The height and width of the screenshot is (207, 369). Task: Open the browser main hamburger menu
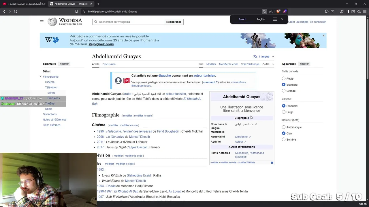click(365, 11)
